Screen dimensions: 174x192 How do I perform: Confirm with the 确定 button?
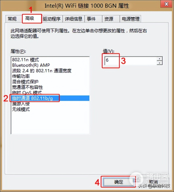[118, 182]
